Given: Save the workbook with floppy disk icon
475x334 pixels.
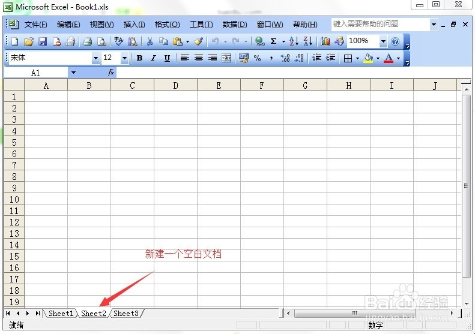Looking at the screenshot, I should tap(43, 41).
